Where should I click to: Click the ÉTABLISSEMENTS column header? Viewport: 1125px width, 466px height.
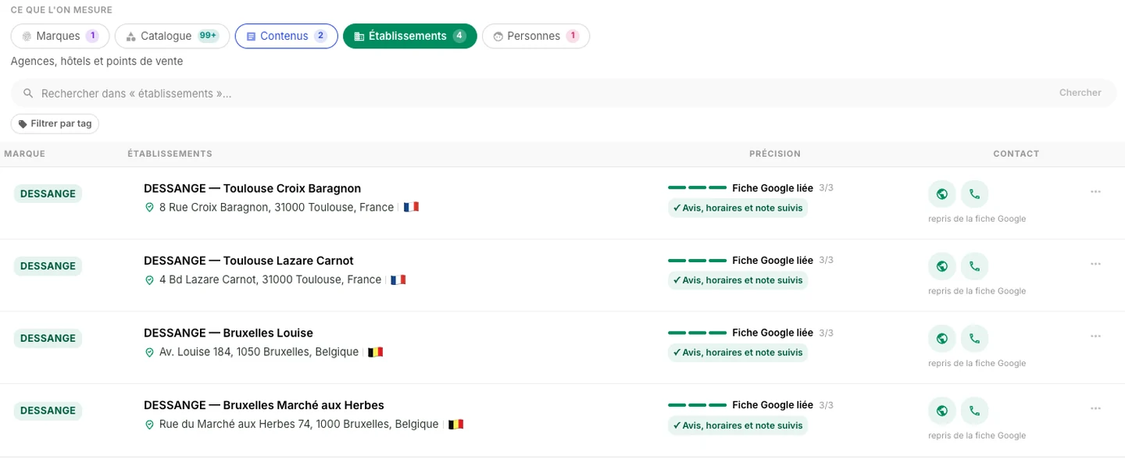(x=170, y=154)
